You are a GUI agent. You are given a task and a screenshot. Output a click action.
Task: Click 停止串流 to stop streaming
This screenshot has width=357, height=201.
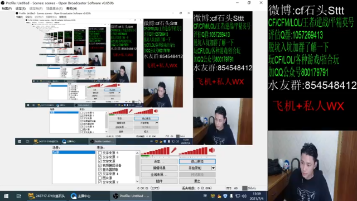tap(197, 161)
